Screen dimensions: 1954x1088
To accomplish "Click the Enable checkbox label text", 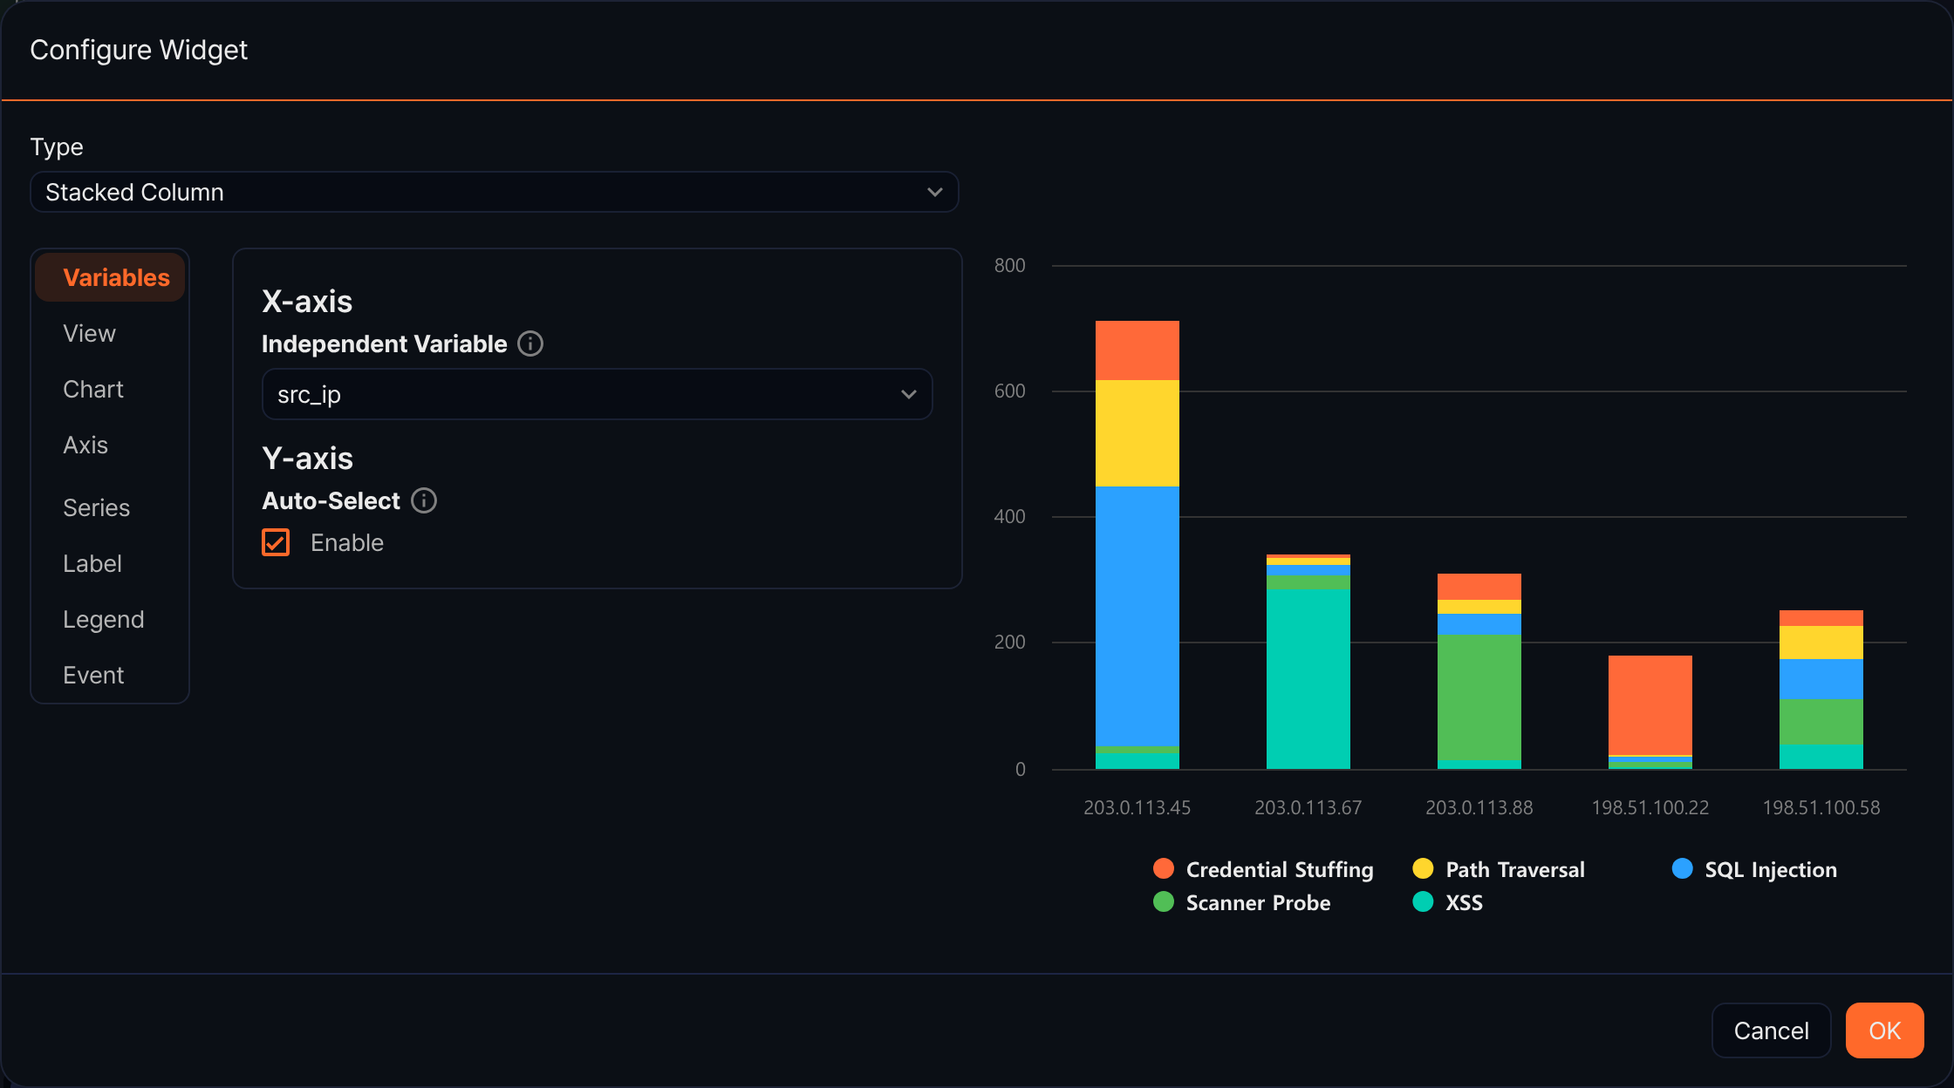I will pos(347,542).
